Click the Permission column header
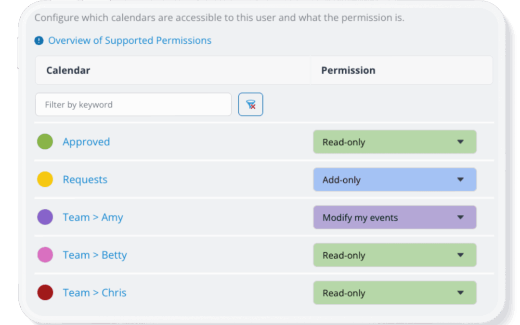 click(x=348, y=70)
